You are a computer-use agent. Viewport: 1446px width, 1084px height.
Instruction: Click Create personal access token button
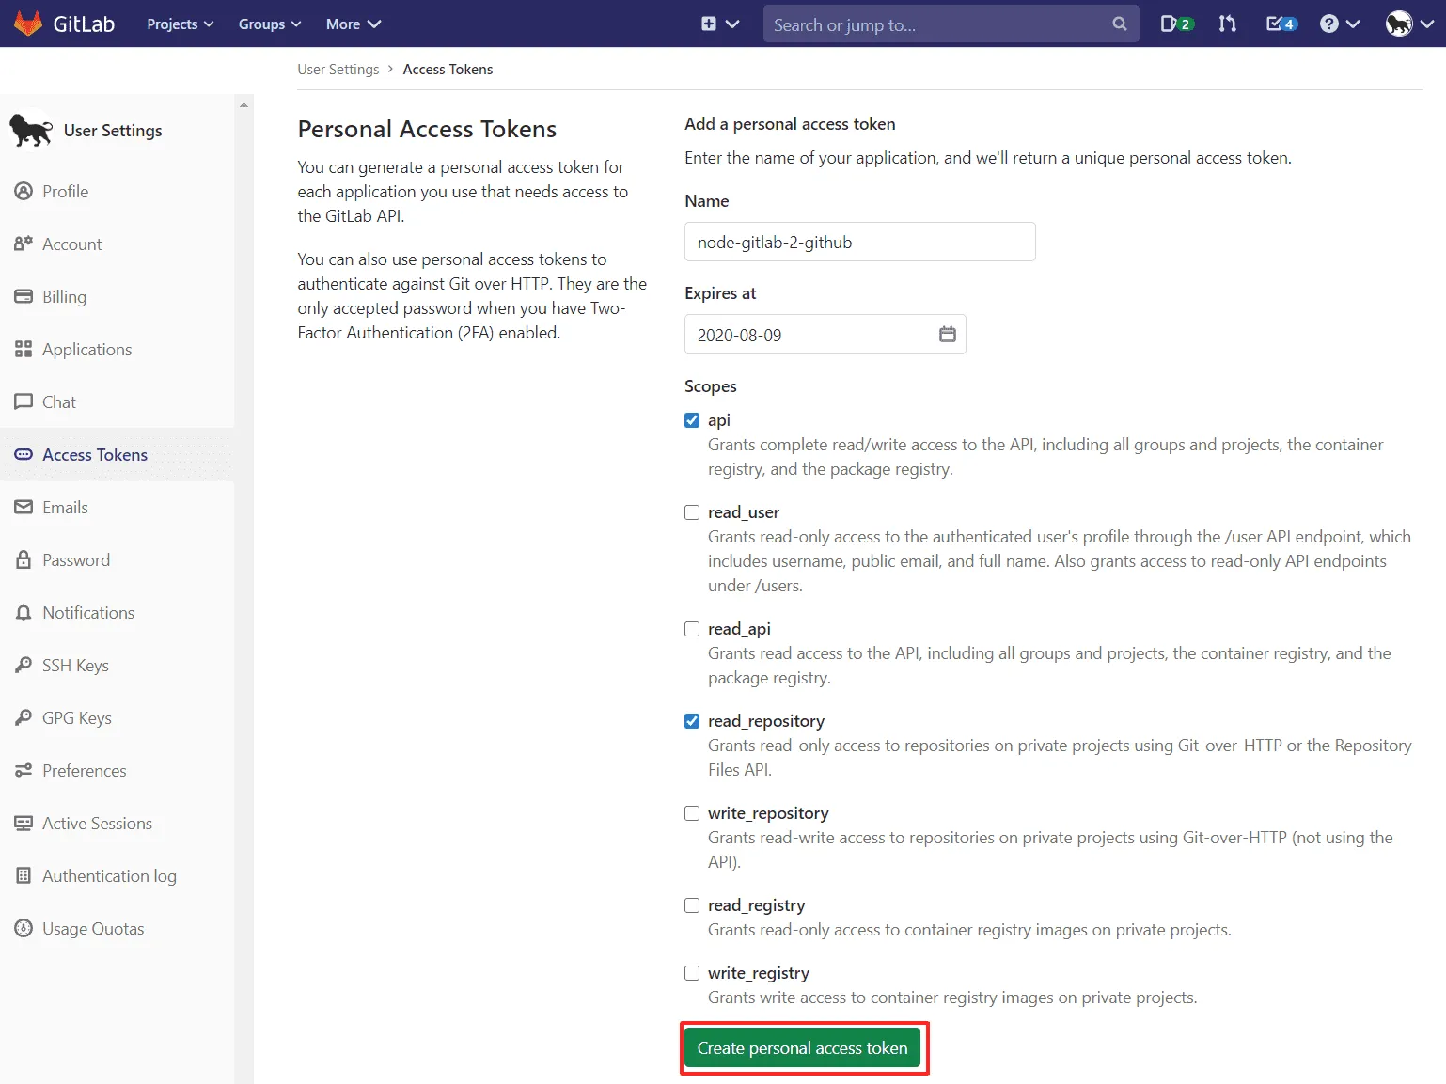pos(802,1048)
